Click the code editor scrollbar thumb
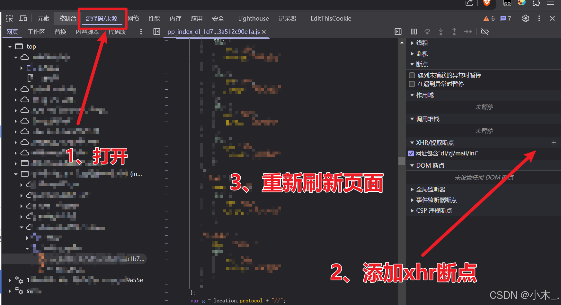 [x=402, y=161]
